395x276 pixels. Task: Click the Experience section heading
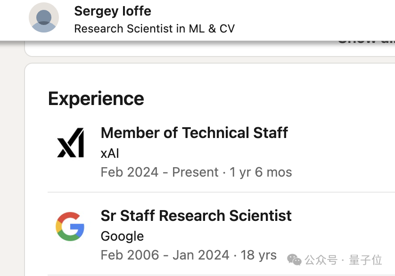96,99
